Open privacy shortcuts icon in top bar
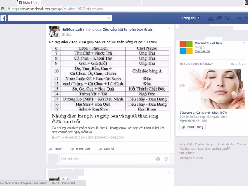Viewport: 248px width, 186px height. click(239, 18)
